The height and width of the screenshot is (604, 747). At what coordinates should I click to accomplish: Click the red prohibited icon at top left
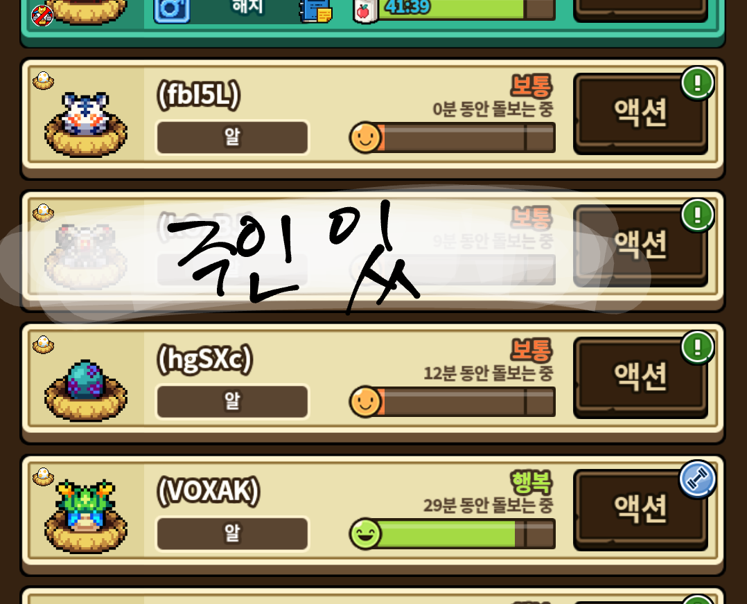pos(42,15)
